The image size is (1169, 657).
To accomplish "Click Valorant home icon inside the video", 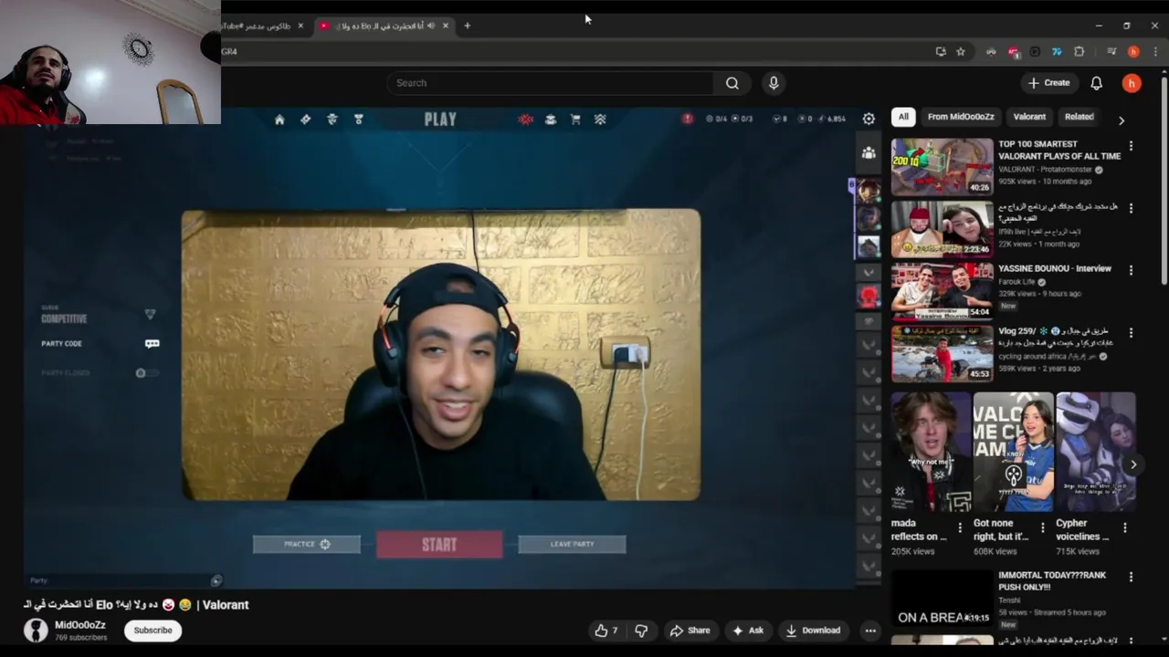I will 279,120.
